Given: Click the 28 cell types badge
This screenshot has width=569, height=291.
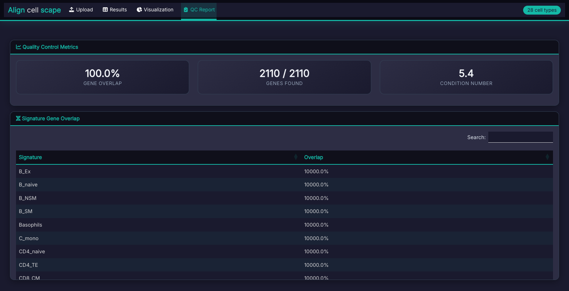Looking at the screenshot, I should [x=542, y=10].
